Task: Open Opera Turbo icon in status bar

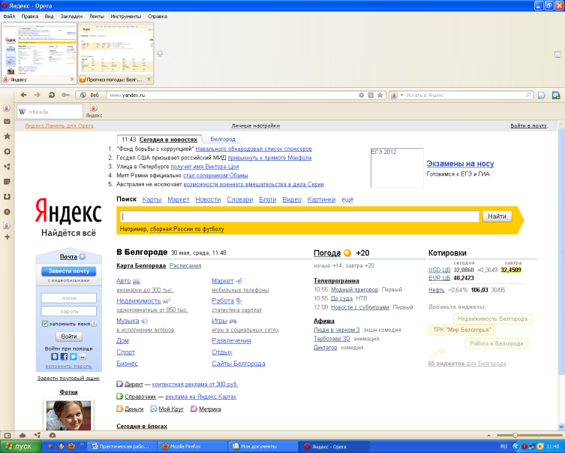Action: coord(53,435)
